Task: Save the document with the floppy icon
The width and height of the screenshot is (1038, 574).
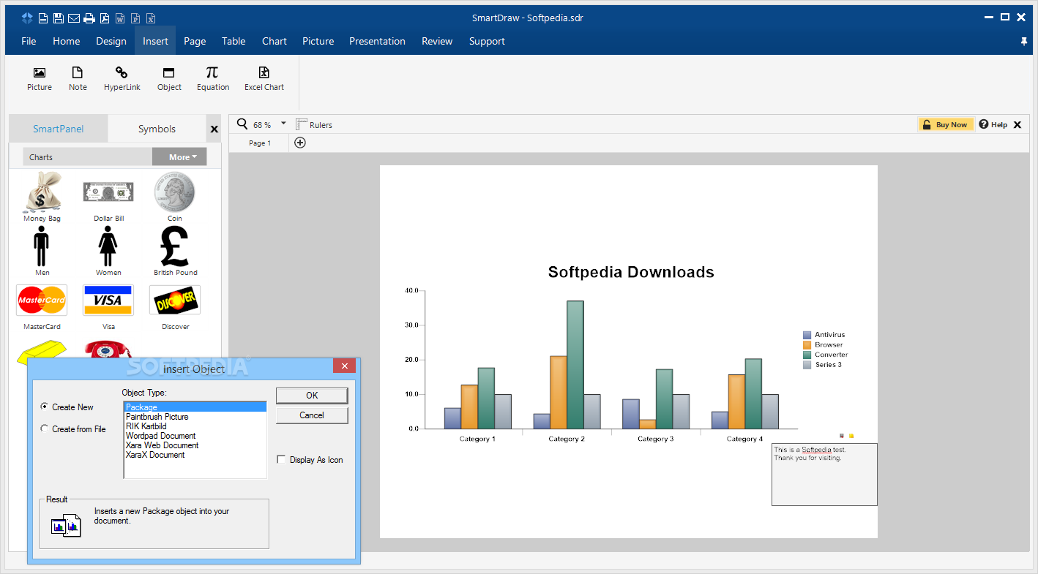Action: pos(59,18)
